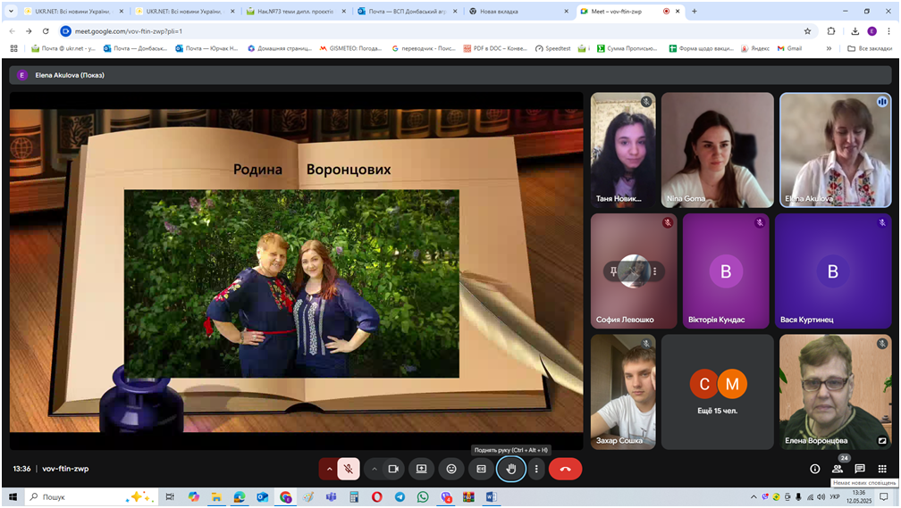Image resolution: width=901 pixels, height=508 pixels.
Task: Select the 'Meet – vov-ftin-zwp' tab
Action: [x=630, y=11]
